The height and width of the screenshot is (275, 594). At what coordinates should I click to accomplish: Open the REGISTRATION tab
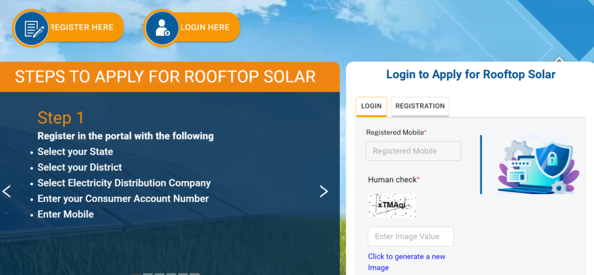[x=420, y=106]
